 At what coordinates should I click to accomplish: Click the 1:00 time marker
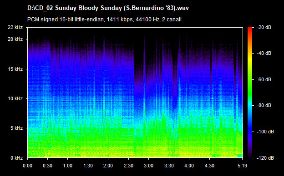point(68,166)
